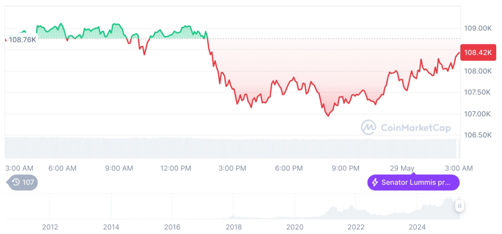This screenshot has width=502, height=234.
Task: Click the lightning bolt news icon
Action: (375, 183)
